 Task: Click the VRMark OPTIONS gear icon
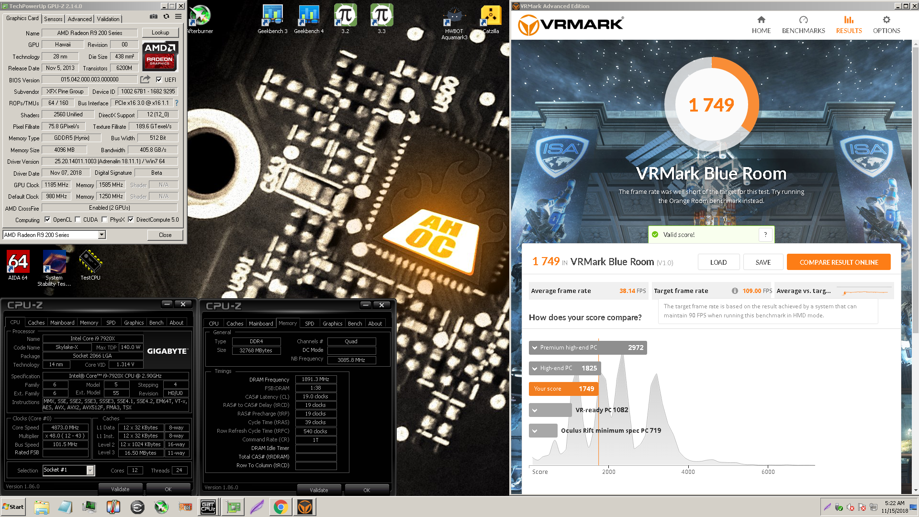(x=886, y=20)
